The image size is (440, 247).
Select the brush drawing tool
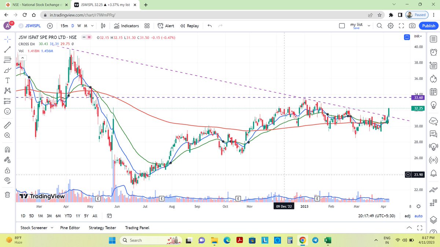pyautogui.click(x=7, y=70)
